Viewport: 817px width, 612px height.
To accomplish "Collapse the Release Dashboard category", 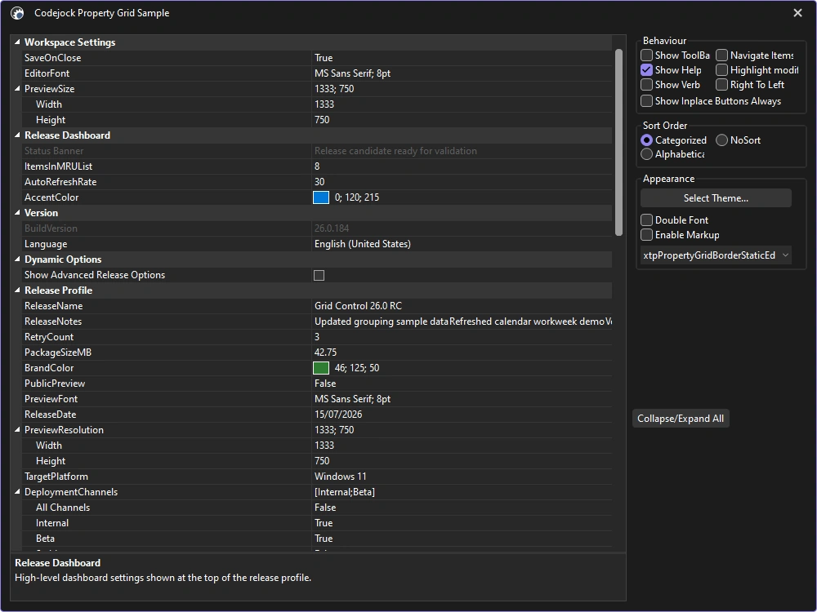I will click(x=17, y=135).
